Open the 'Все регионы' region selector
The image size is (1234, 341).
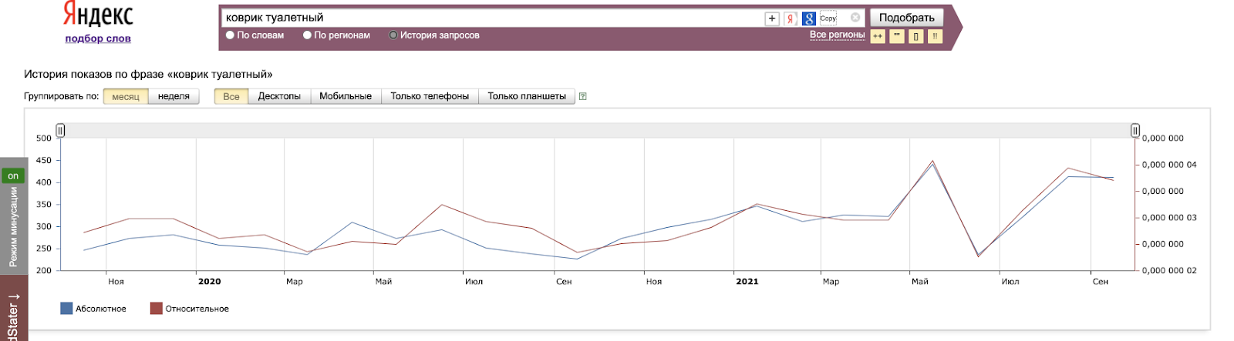[837, 35]
